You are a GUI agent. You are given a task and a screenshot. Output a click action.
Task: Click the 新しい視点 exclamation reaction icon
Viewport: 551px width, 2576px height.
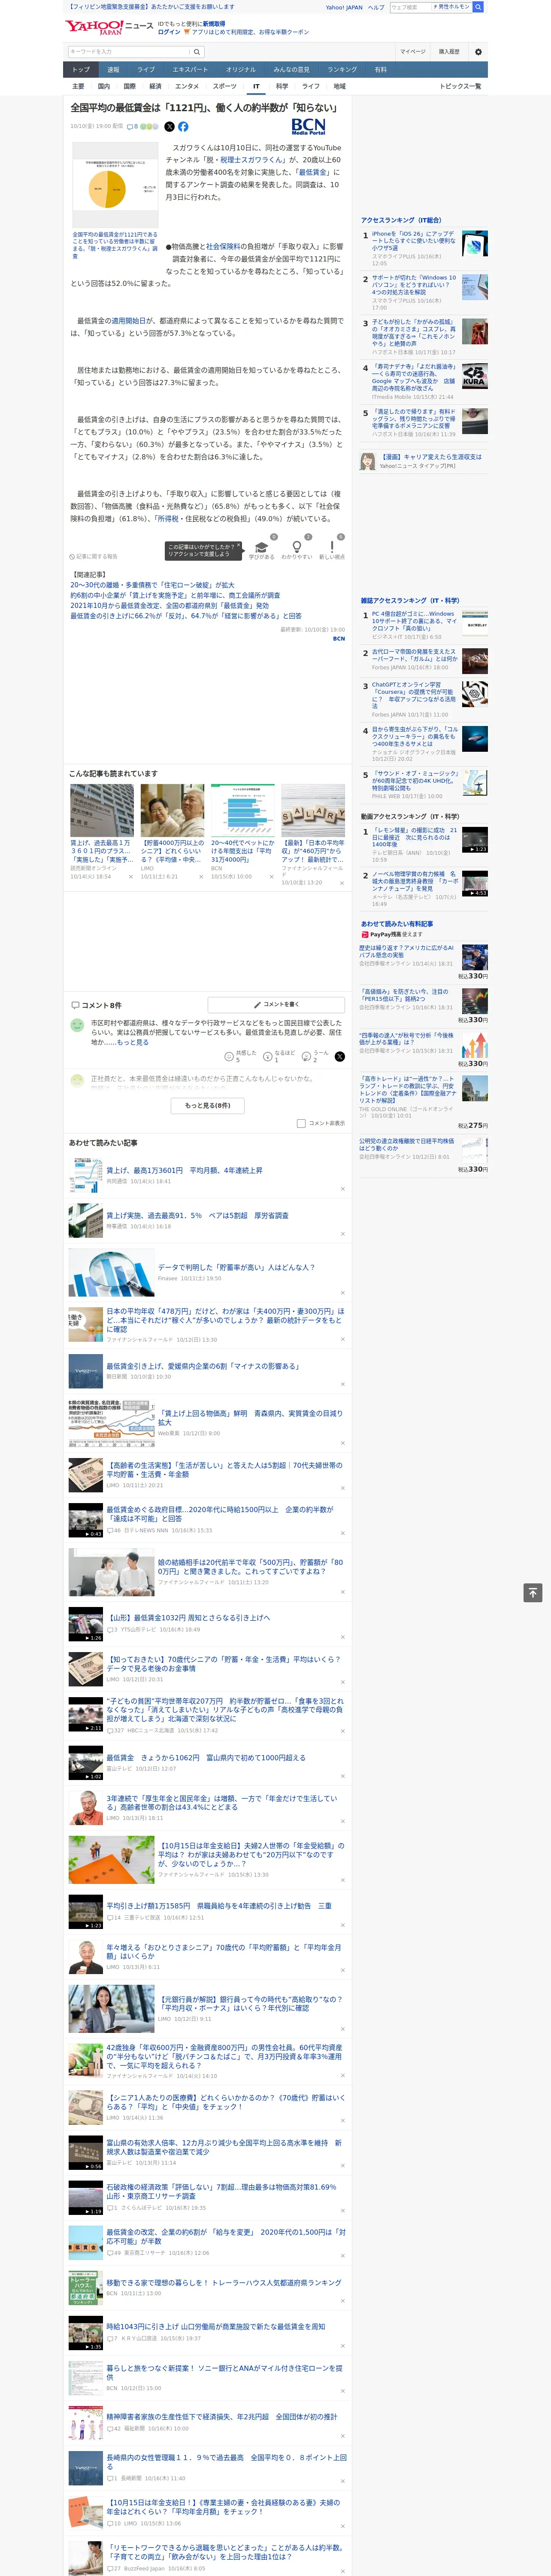pyautogui.click(x=332, y=547)
